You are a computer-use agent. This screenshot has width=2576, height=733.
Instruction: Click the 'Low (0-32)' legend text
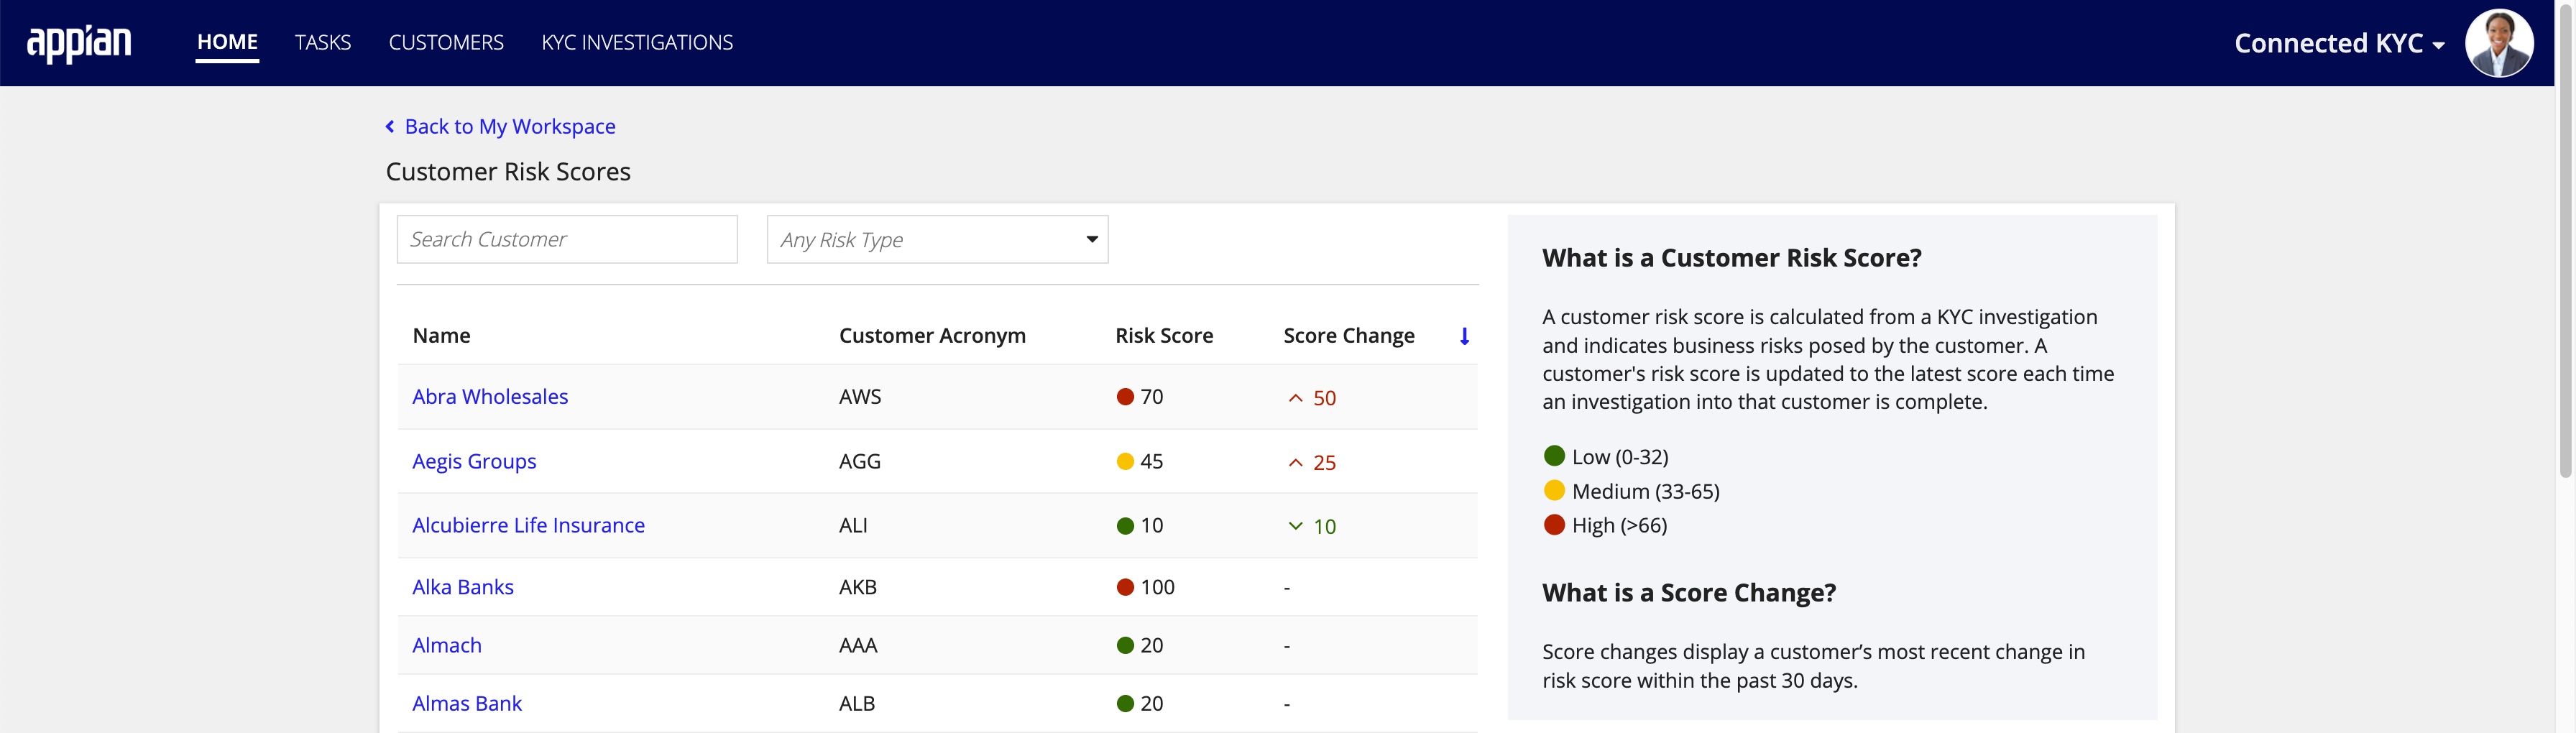[x=1620, y=457]
